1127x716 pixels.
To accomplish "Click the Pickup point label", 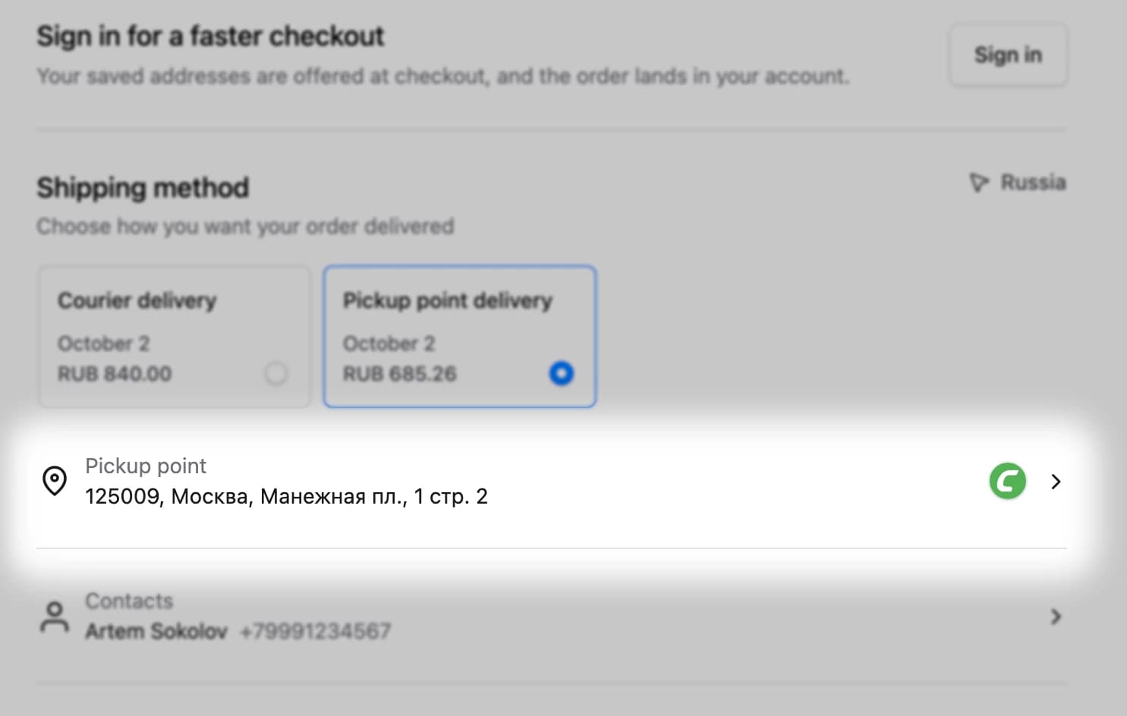I will [x=146, y=466].
